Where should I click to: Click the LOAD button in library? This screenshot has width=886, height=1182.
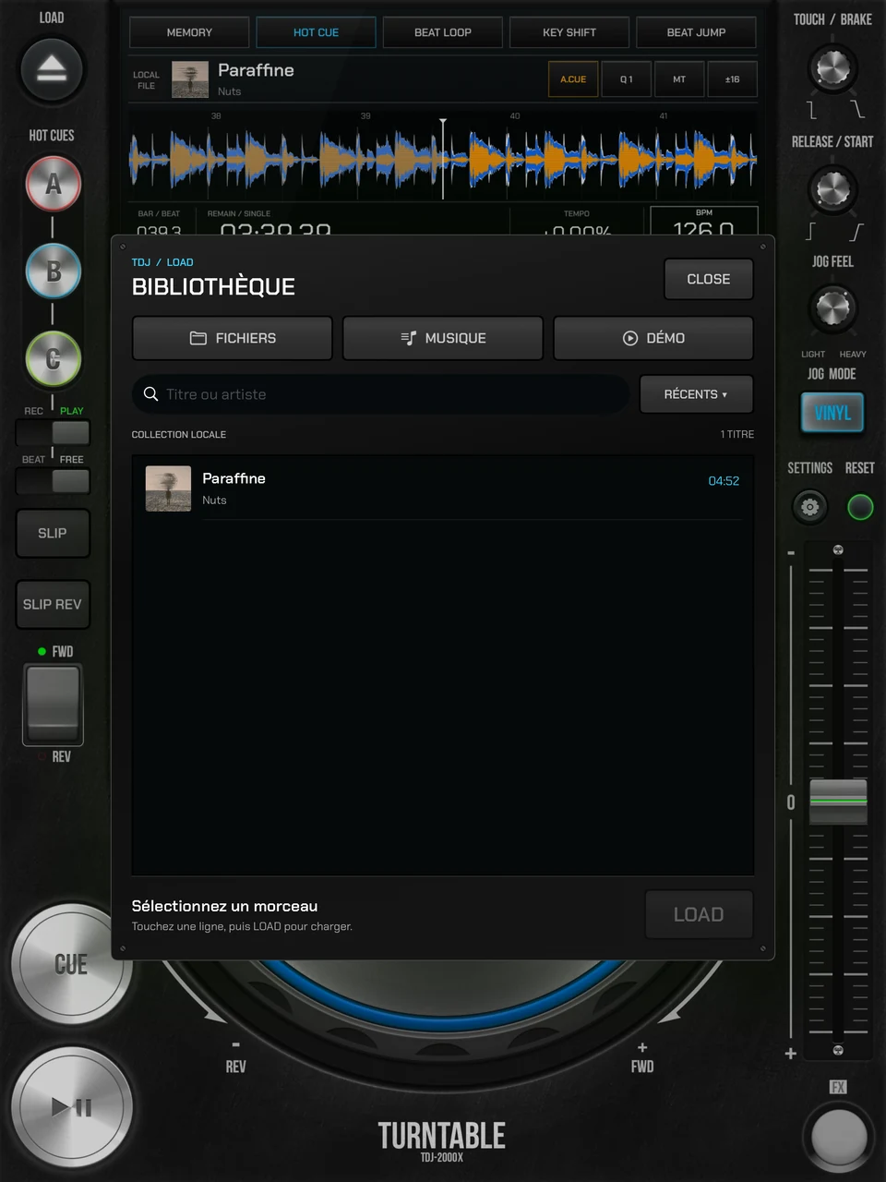699,914
